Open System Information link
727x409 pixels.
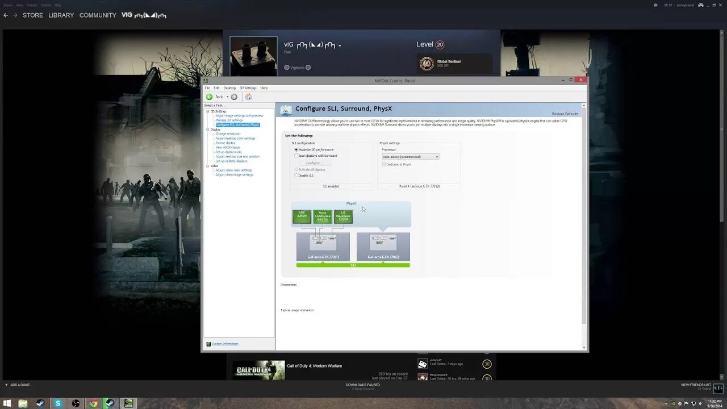[x=225, y=344]
